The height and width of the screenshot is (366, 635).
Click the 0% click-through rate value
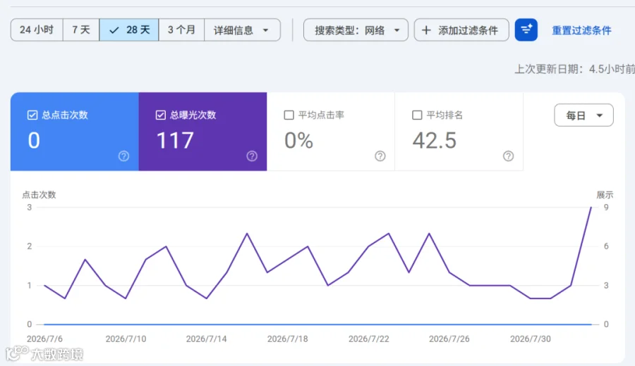(299, 141)
